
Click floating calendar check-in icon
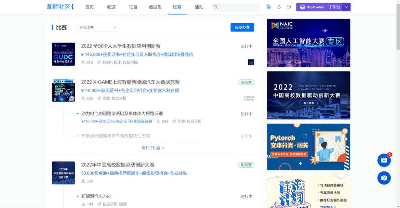(384, 160)
